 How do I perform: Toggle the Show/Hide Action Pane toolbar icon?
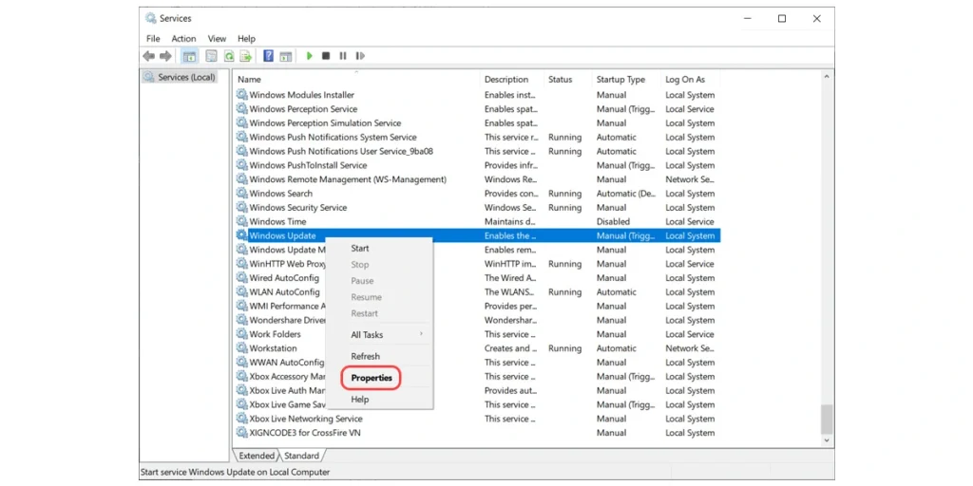(x=285, y=56)
